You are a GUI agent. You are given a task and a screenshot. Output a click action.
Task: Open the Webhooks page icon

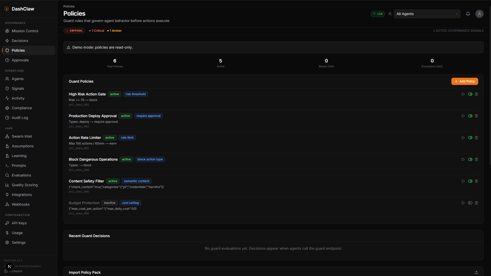(x=7, y=204)
